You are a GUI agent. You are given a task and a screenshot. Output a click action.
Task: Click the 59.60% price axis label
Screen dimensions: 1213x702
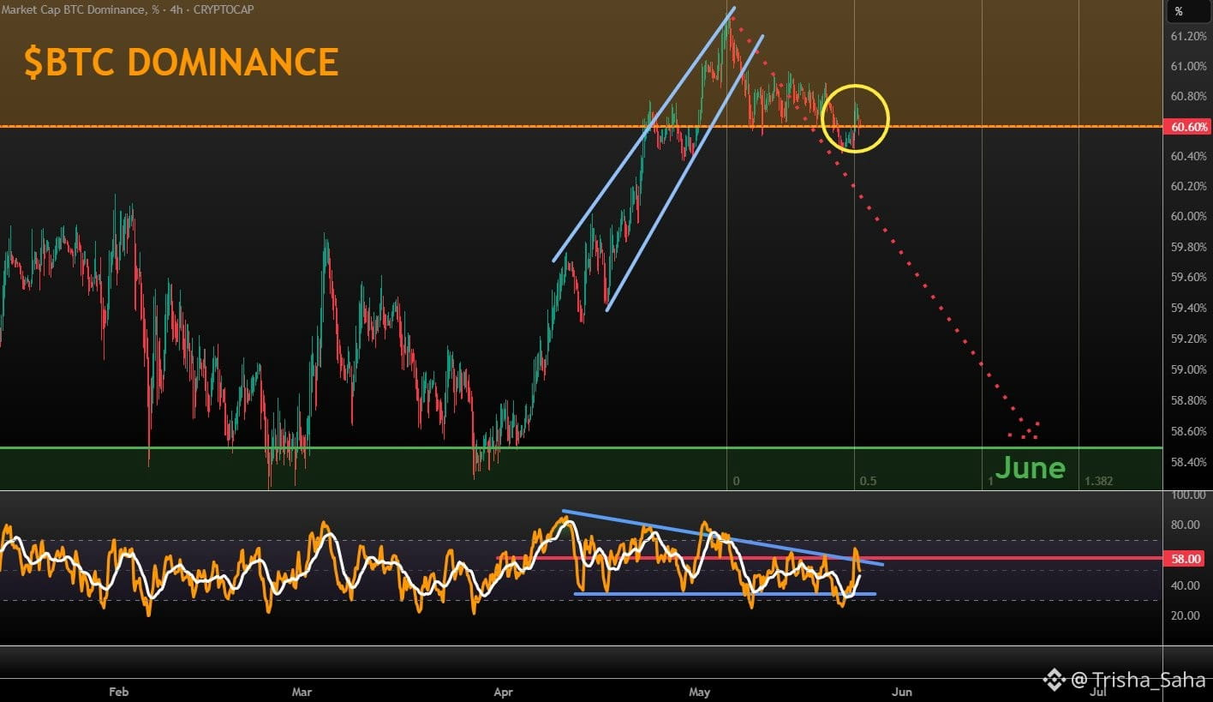click(1188, 277)
